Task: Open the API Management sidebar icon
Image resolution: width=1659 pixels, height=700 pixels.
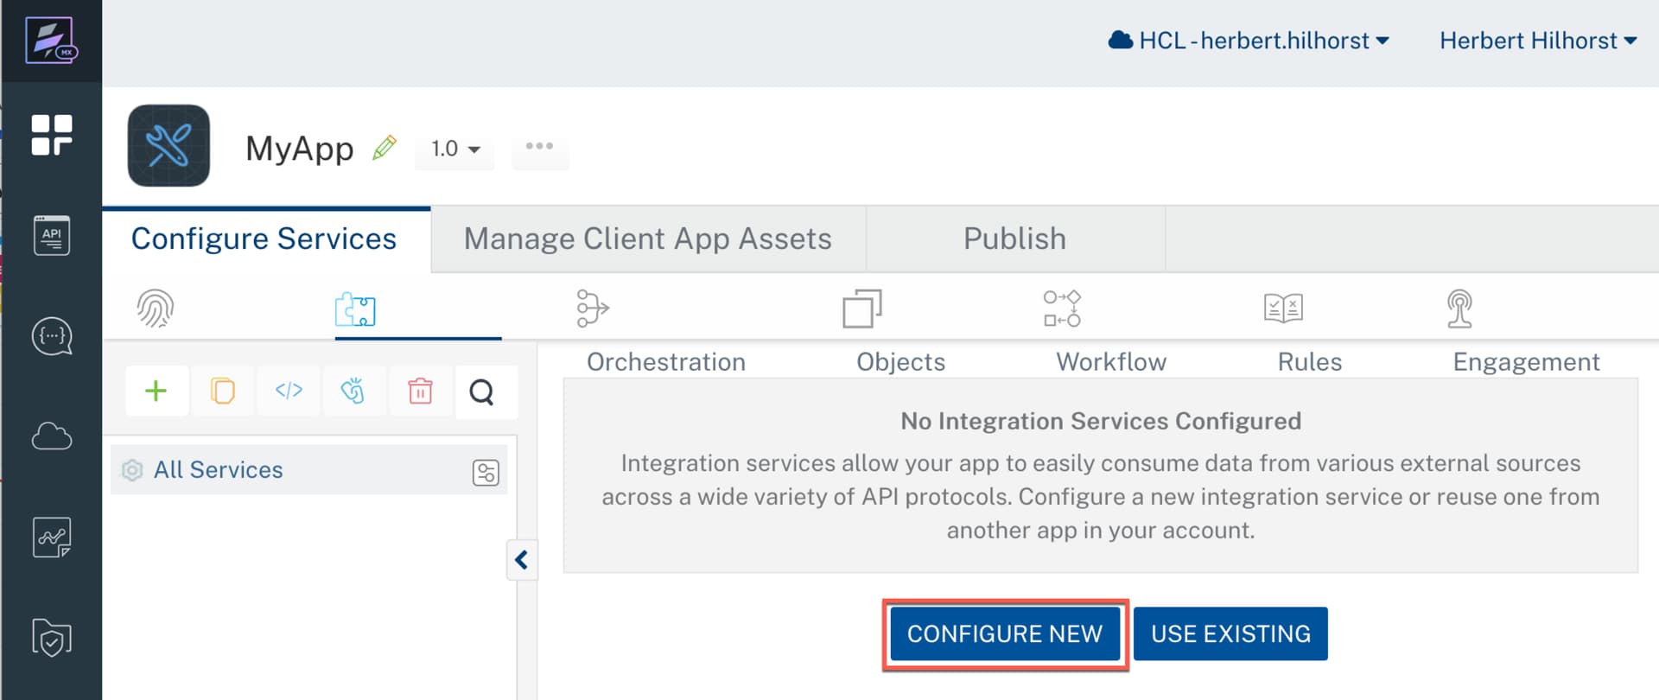Action: point(51,235)
